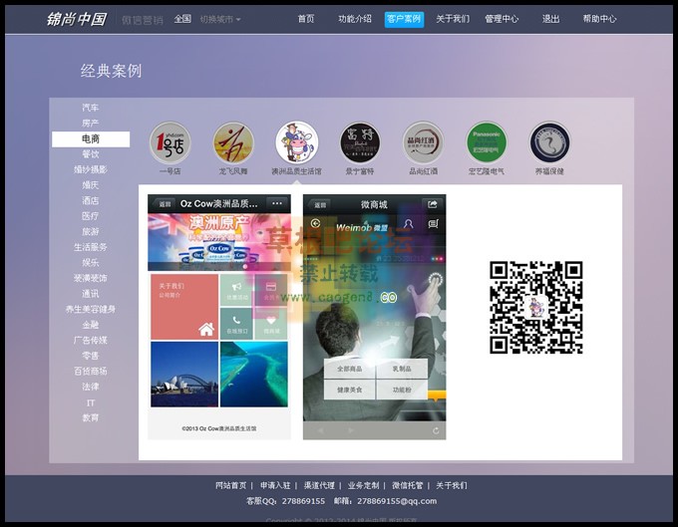
Task: Select 百货商场 category in sidebar
Action: tap(91, 371)
